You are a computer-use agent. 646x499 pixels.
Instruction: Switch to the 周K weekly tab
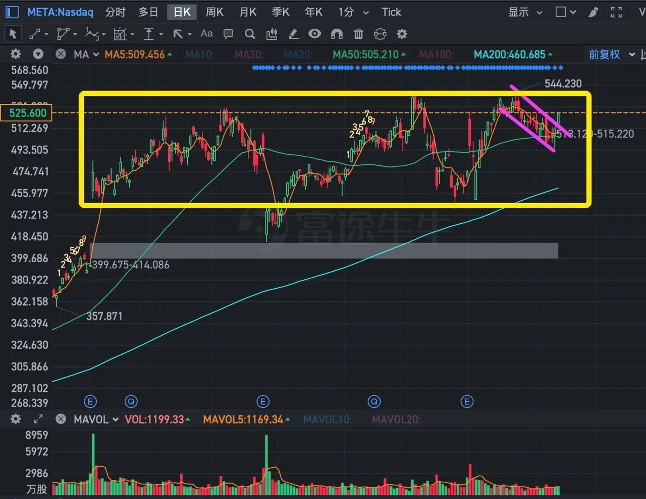pyautogui.click(x=214, y=12)
